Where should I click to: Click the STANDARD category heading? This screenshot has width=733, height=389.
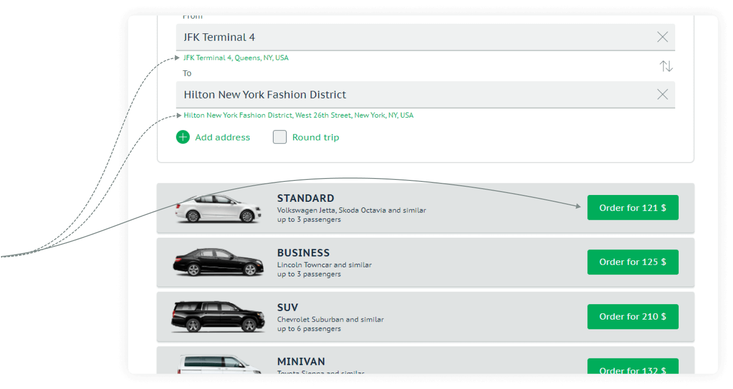click(x=306, y=198)
